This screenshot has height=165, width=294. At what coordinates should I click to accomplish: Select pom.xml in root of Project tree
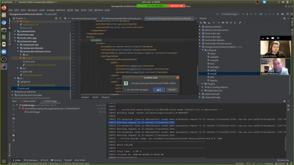tap(24, 88)
